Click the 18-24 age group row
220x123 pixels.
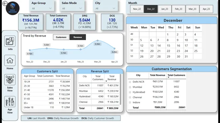point(47,82)
